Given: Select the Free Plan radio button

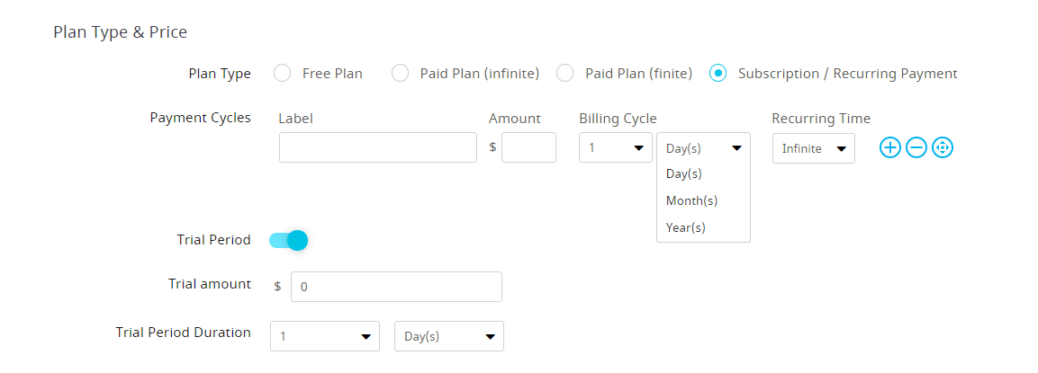Looking at the screenshot, I should (x=282, y=74).
